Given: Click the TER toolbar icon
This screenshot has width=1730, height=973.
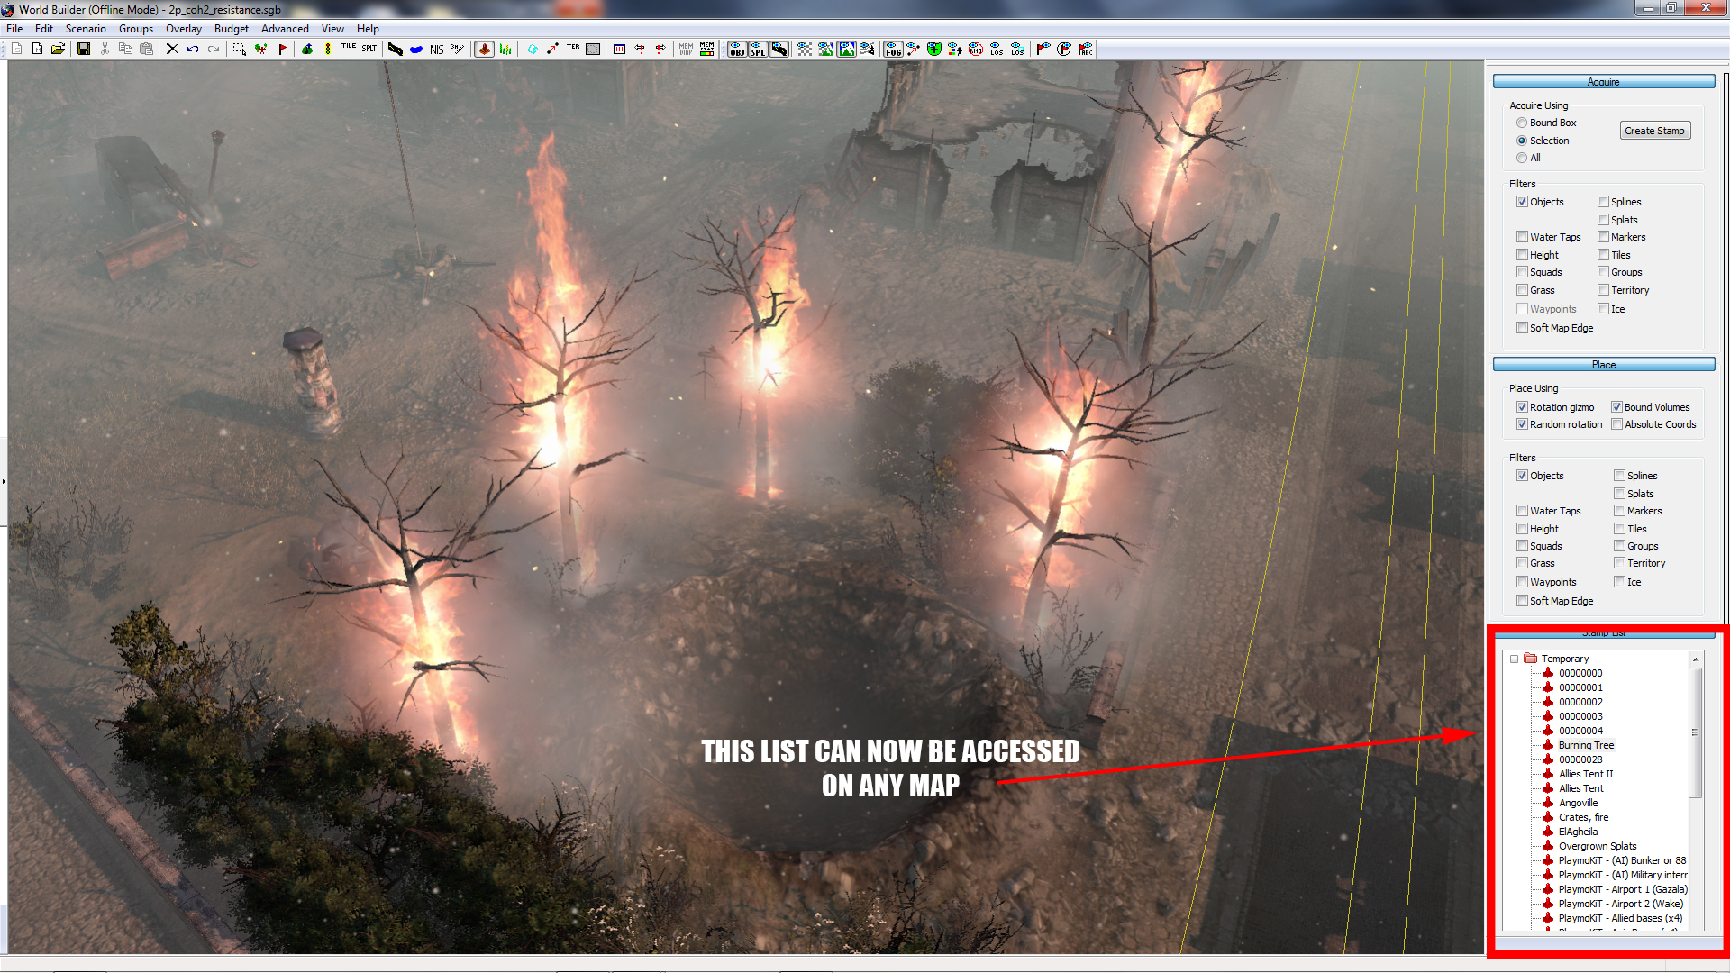Looking at the screenshot, I should [573, 49].
